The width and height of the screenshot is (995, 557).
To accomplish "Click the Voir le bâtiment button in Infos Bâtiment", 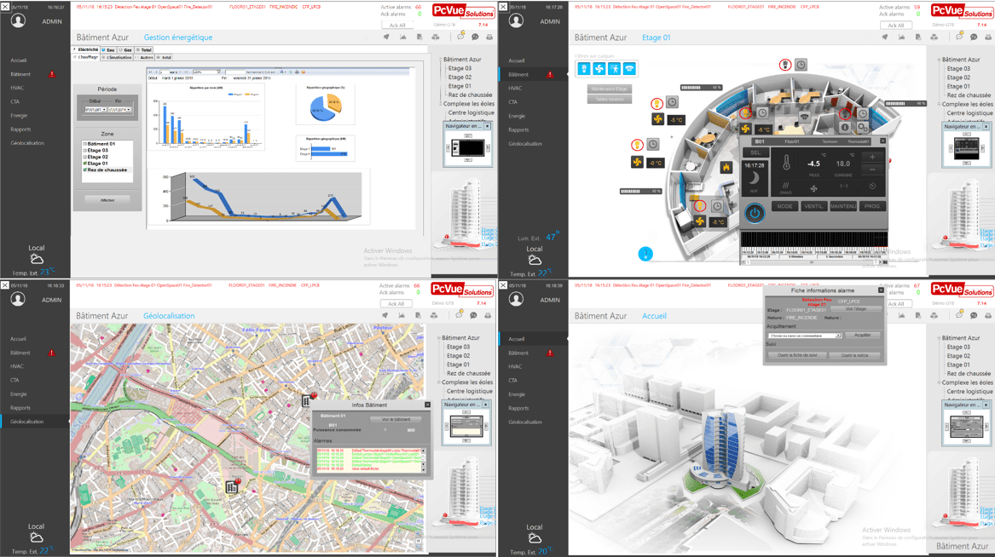I will point(396,419).
